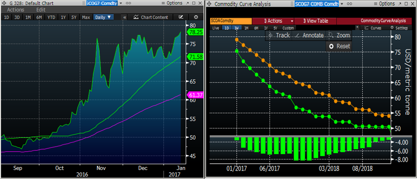Enable the Track crosshair tool
The height and width of the screenshot is (179, 417).
pos(279,35)
